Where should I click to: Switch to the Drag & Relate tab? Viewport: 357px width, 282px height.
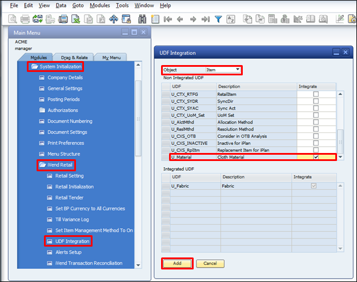click(74, 58)
